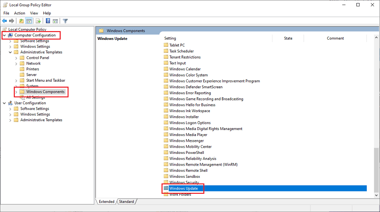
Task: Click the scrollbar down arrow in settings list
Action: click(376, 195)
